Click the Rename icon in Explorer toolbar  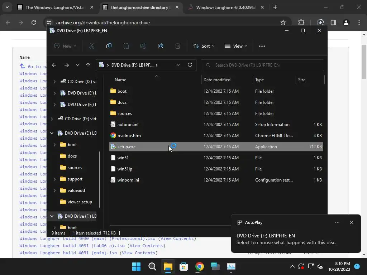click(x=143, y=46)
